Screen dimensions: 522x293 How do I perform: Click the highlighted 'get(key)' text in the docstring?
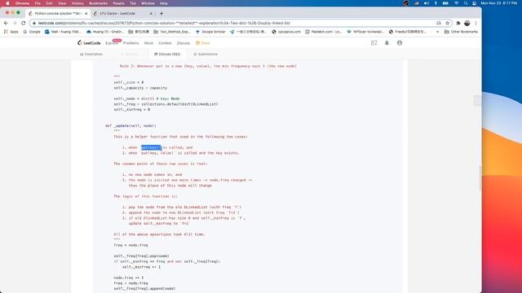click(151, 147)
